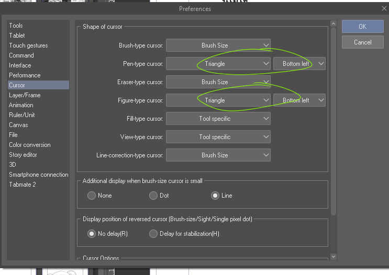This screenshot has width=389, height=275.
Task: Open Figure-type cursor Triangle dropdown
Action: [218, 100]
